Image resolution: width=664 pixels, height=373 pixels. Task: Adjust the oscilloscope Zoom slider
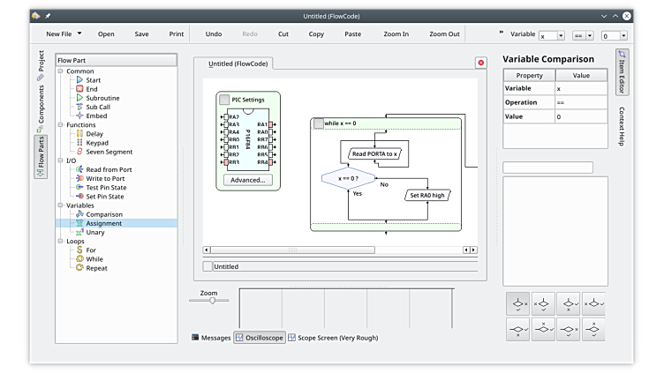click(x=212, y=301)
